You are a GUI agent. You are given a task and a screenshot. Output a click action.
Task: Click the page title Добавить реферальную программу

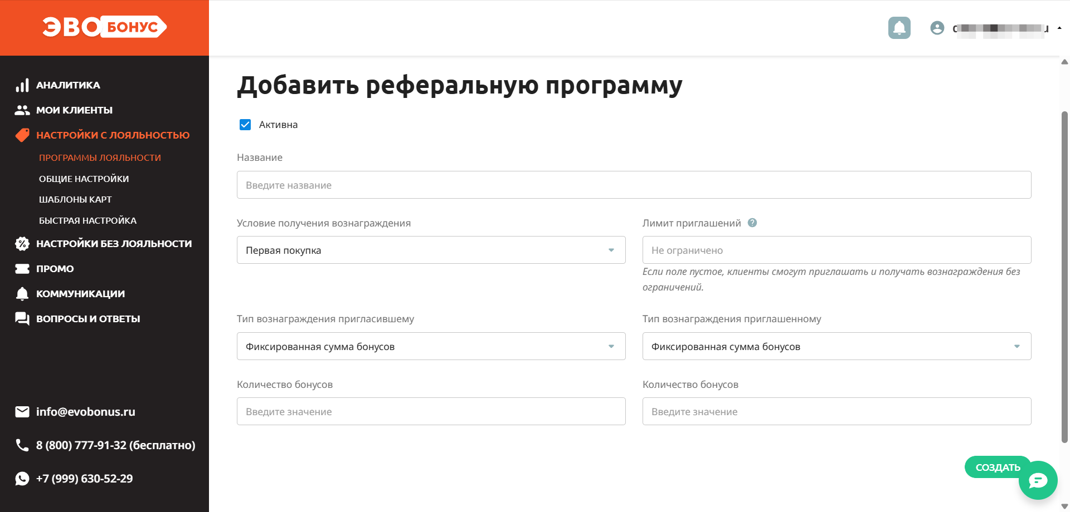pyautogui.click(x=460, y=86)
